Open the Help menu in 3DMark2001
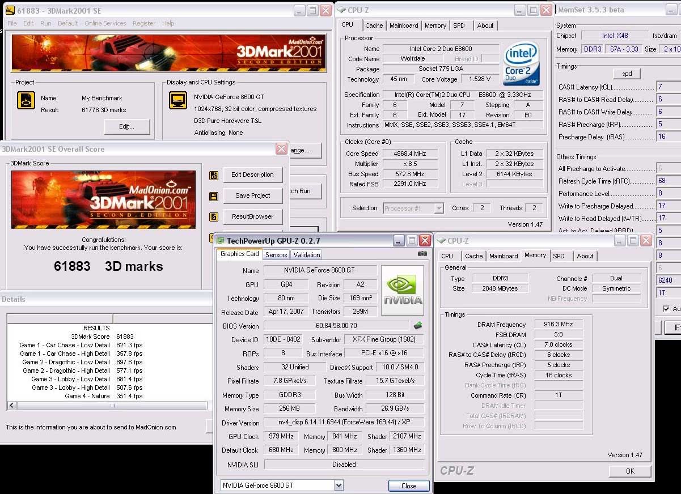Viewport: 681px width, 494px height. pyautogui.click(x=168, y=23)
